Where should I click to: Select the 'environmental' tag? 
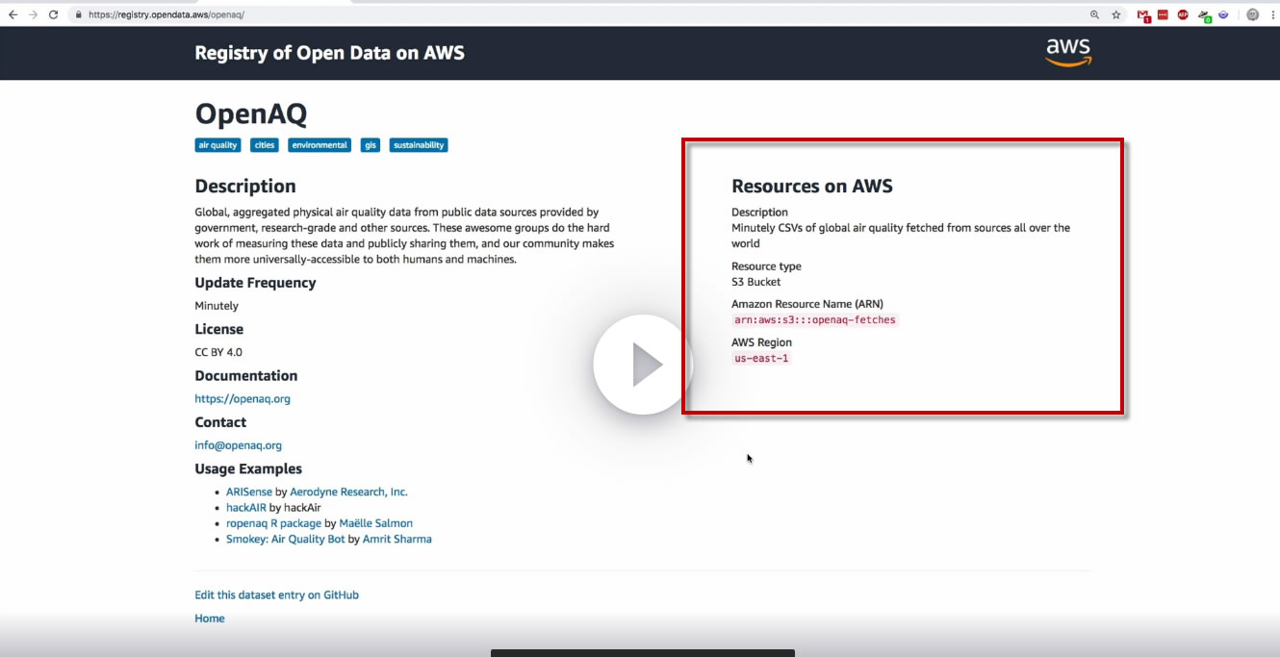320,145
